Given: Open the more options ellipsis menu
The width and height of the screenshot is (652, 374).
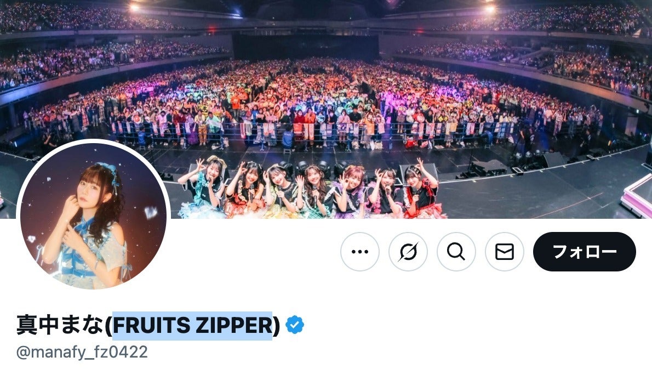Looking at the screenshot, I should click(x=359, y=252).
